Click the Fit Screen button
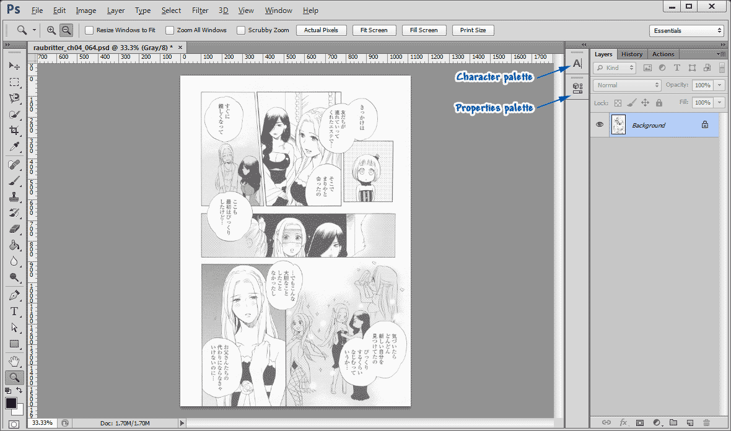Image resolution: width=731 pixels, height=431 pixels. (374, 30)
